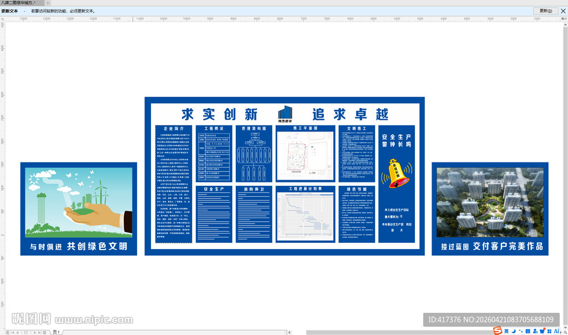
Task: Add page before using left page icon
Action: tap(8, 332)
